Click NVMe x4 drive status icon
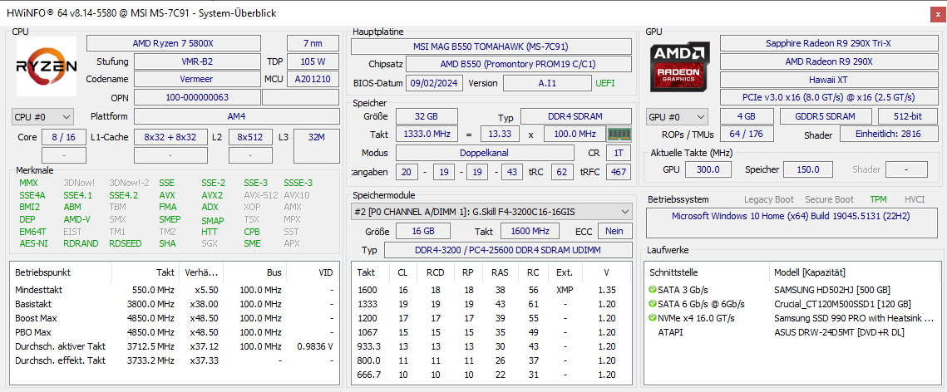The image size is (947, 392). coord(653,318)
